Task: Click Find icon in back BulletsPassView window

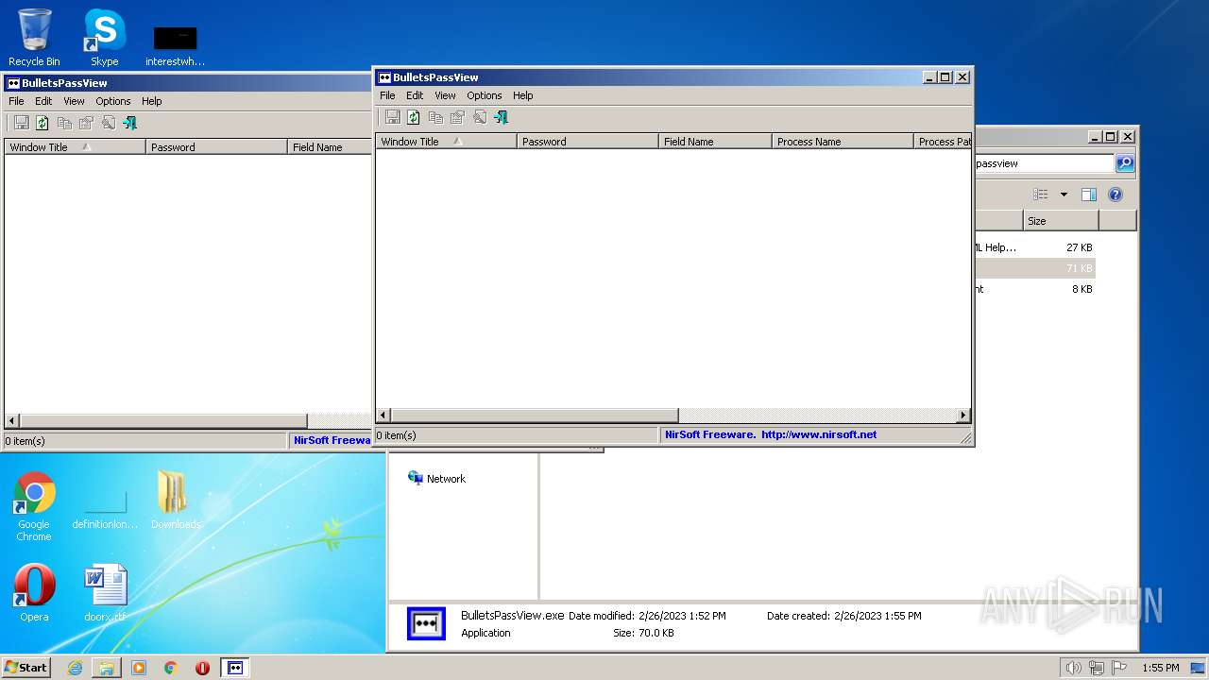Action: pyautogui.click(x=108, y=123)
